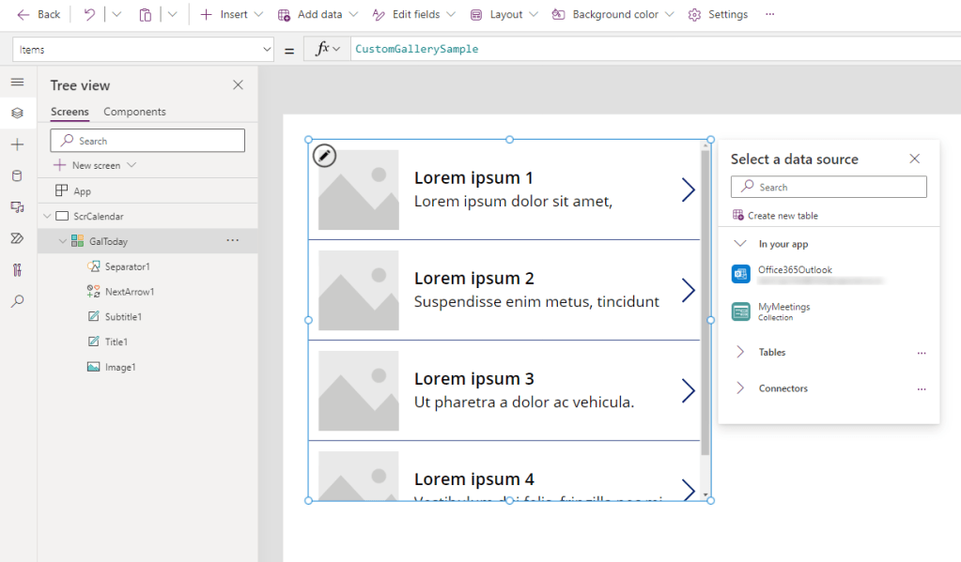961x562 pixels.
Task: Switch to the Components tab
Action: click(x=133, y=112)
